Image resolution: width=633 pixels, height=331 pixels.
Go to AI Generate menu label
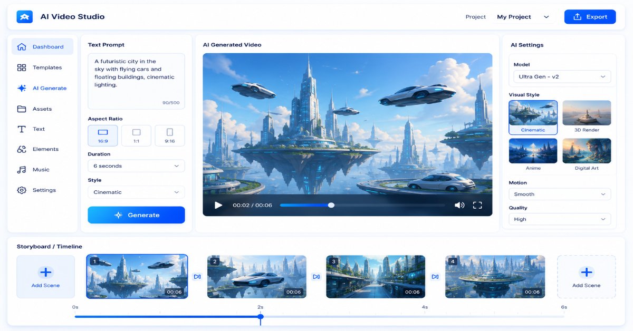coord(50,89)
